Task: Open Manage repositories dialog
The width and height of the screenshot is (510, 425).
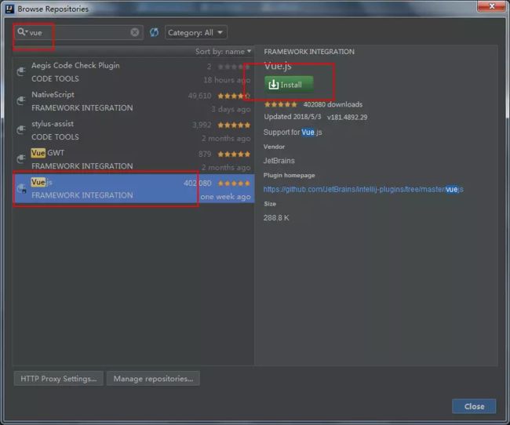Action: coord(153,379)
